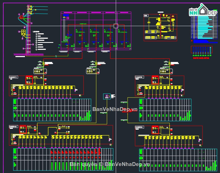Select the dashed rounded box under the left transformer
This screenshot has height=173, width=220.
coord(40,71)
